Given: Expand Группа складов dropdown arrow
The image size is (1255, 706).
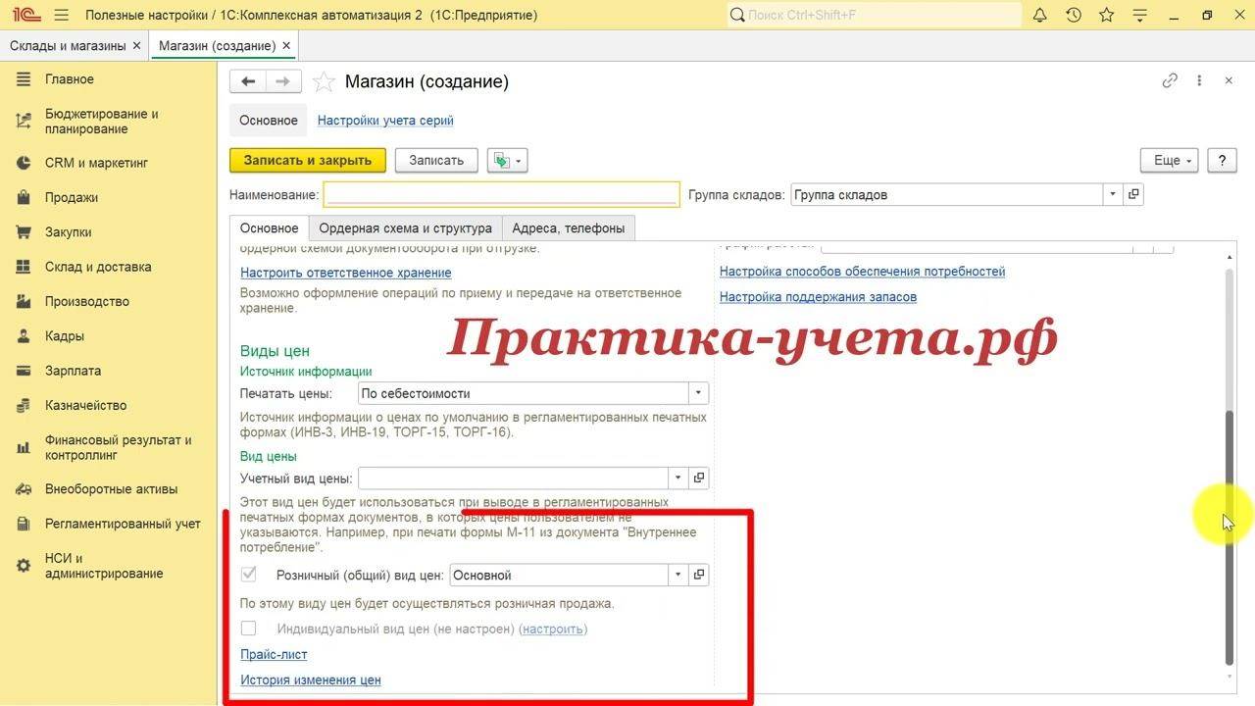Looking at the screenshot, I should [x=1113, y=194].
